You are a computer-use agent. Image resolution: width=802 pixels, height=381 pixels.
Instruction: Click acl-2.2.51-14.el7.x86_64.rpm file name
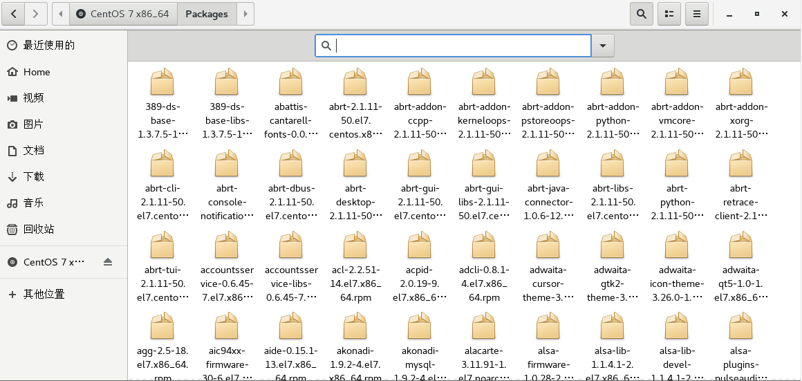tap(355, 284)
